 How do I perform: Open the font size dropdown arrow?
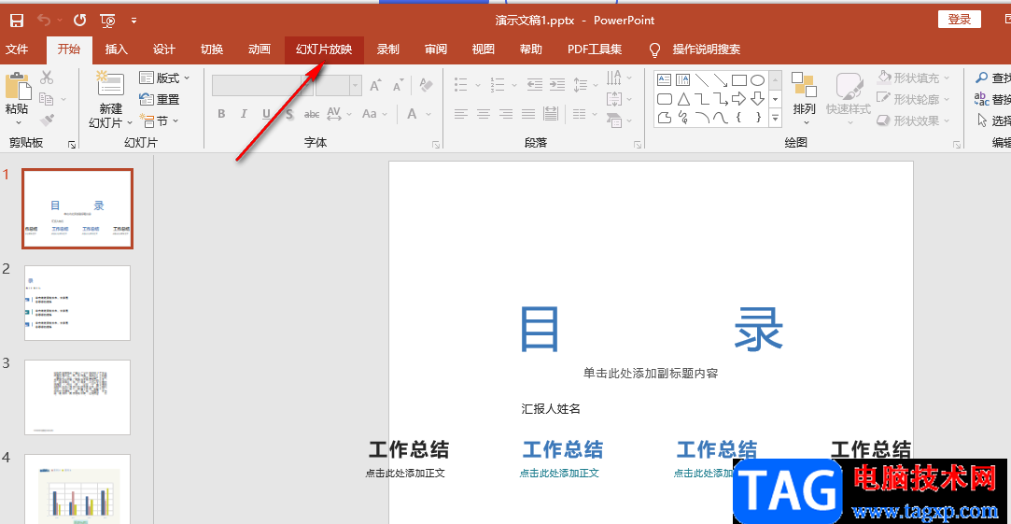[x=355, y=85]
